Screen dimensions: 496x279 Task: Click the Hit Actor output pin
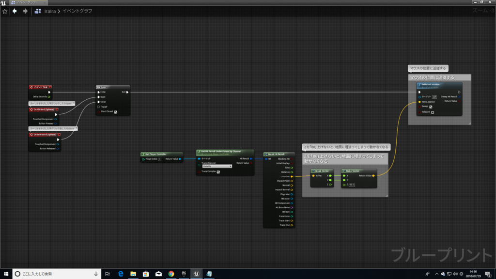(292, 199)
